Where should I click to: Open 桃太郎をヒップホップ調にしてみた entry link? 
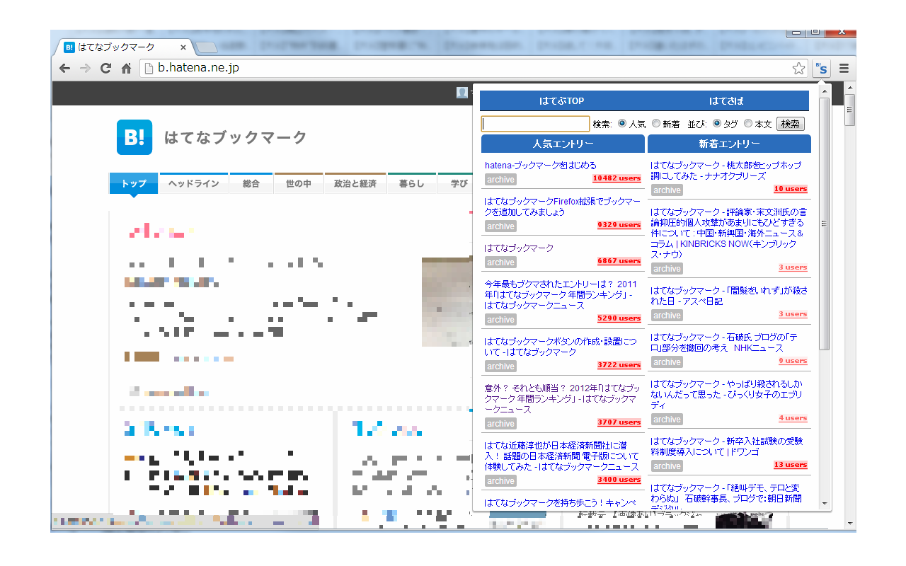tap(726, 171)
